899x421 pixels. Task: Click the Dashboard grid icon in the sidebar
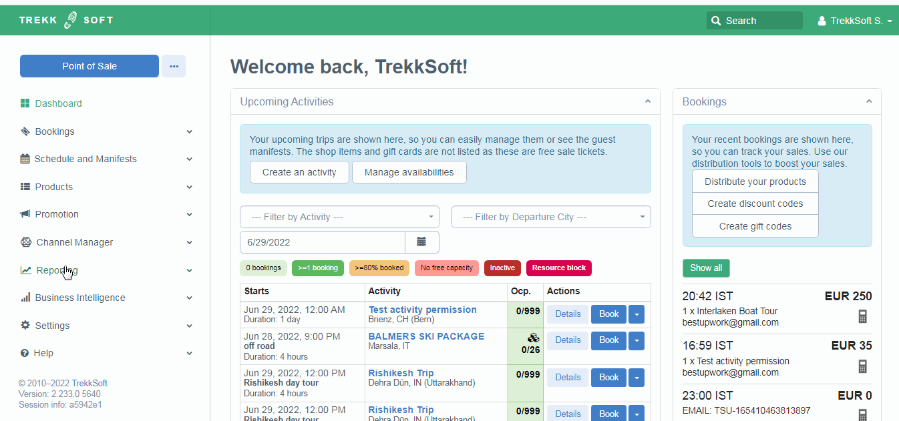point(25,103)
